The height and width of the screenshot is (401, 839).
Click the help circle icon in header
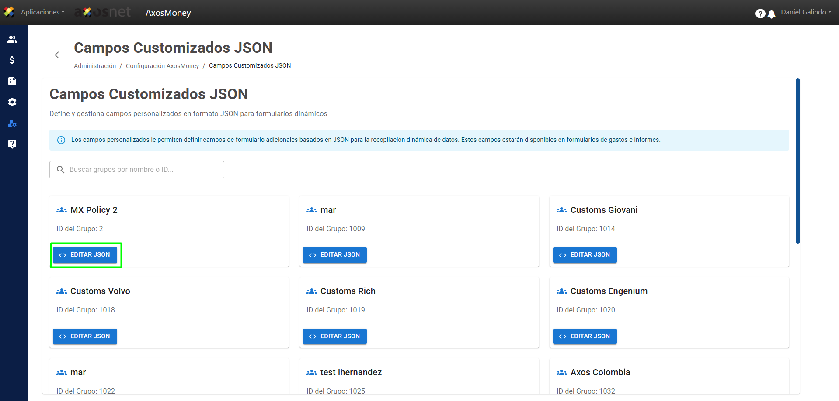(x=760, y=14)
